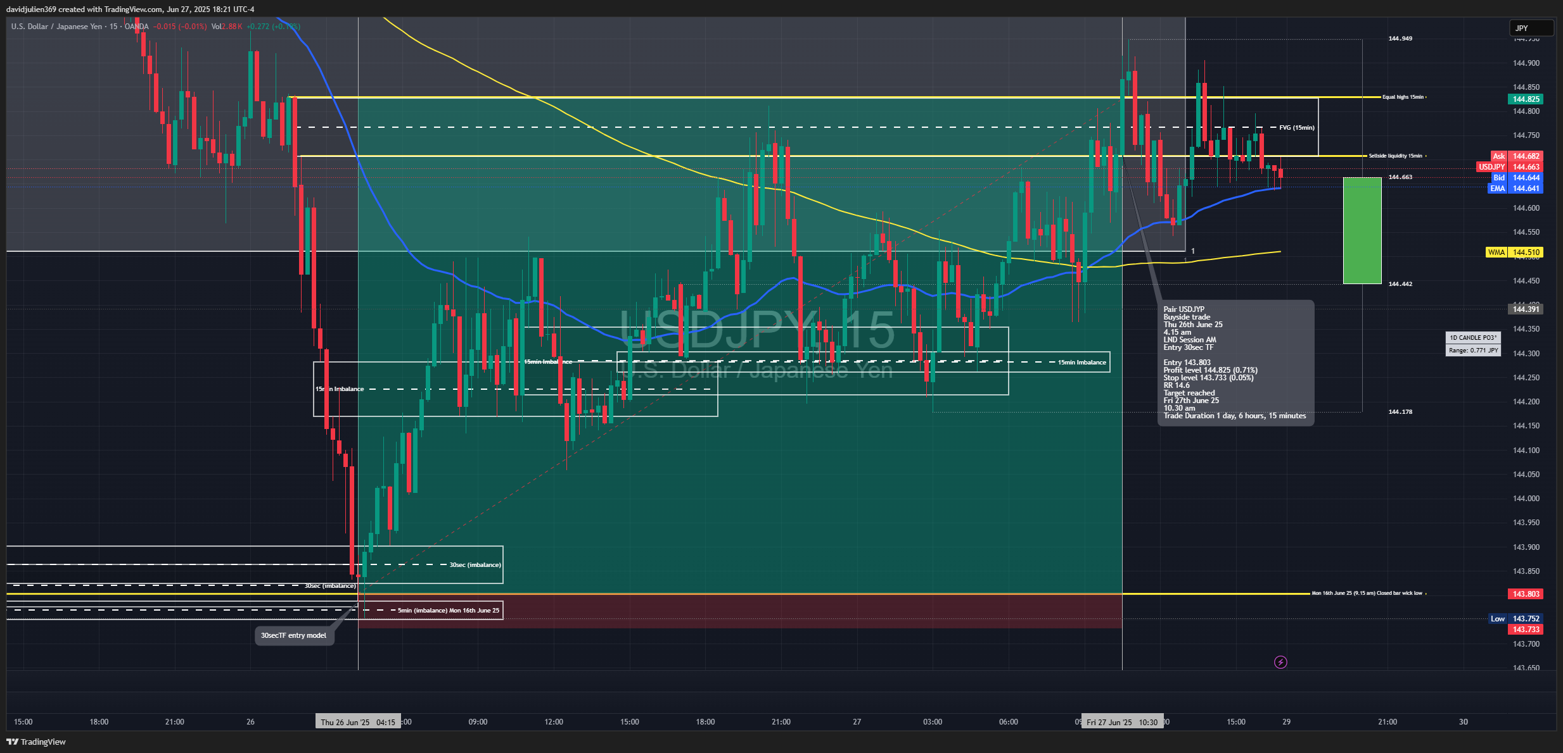Select the Range: 0.771 JPY label
The image size is (1563, 753).
point(1473,351)
